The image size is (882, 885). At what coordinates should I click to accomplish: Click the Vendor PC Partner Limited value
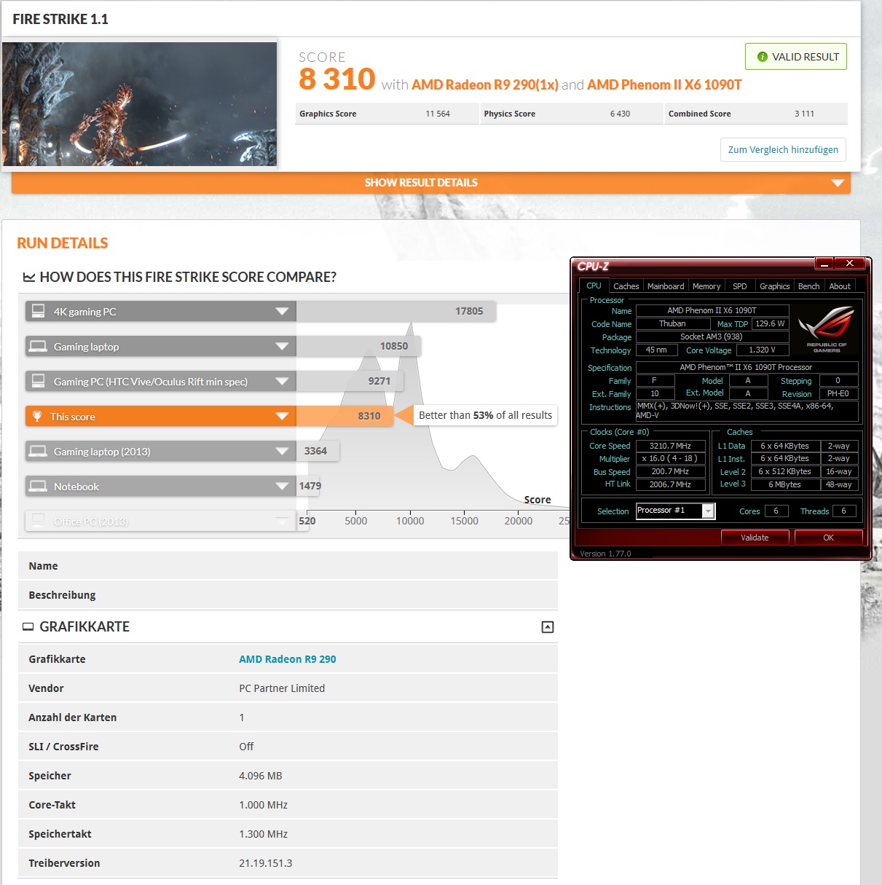tap(282, 688)
